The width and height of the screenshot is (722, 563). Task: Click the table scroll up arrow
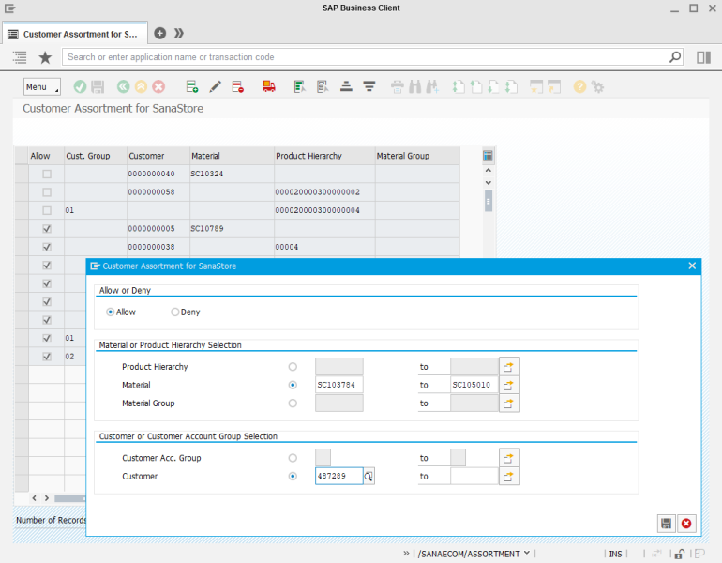coord(489,171)
